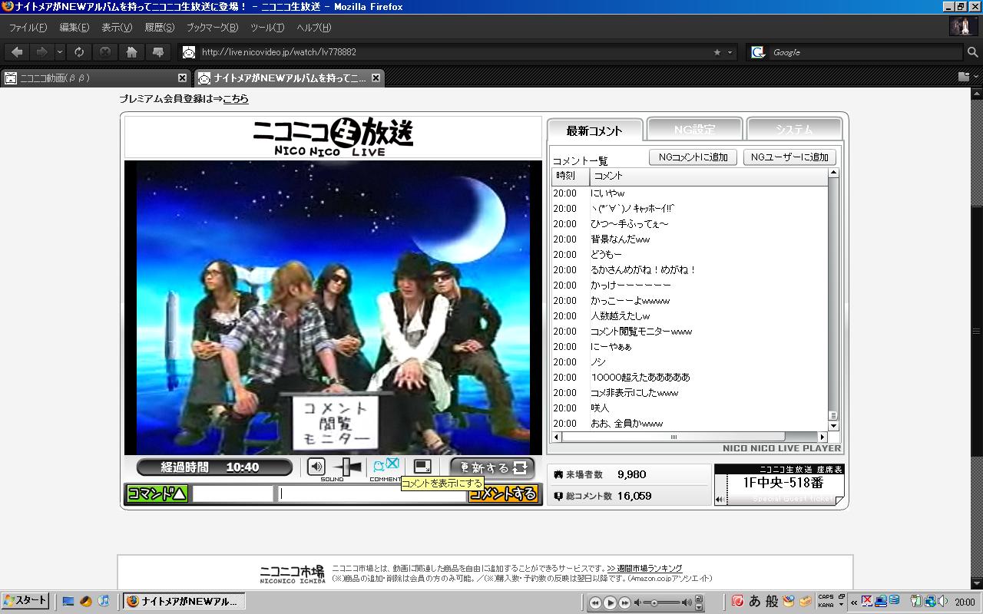Screen dimensions: 983x614
Task: Select the 最新コメント tab
Action: click(594, 130)
